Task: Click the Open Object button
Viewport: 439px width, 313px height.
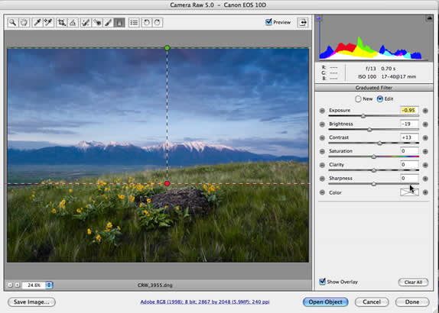Action: tap(326, 302)
